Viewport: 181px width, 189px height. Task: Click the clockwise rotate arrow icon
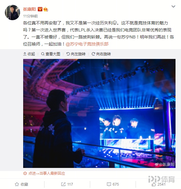pos(93,54)
